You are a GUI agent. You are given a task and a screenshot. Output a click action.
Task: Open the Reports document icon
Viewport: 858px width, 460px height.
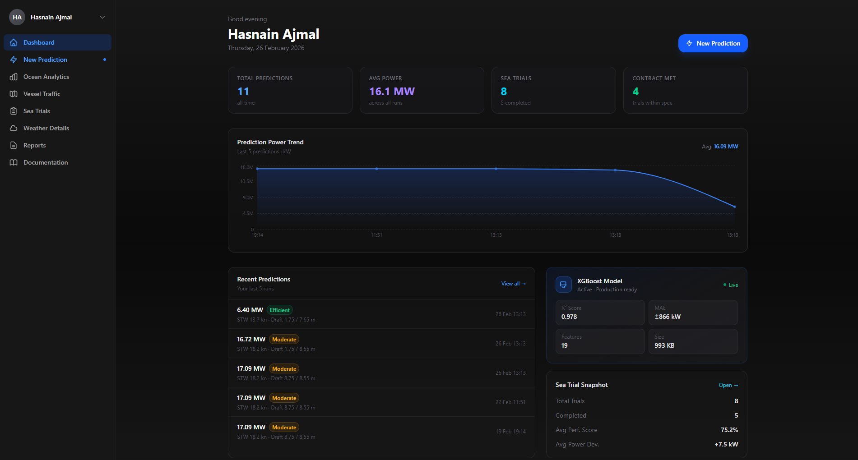(14, 145)
